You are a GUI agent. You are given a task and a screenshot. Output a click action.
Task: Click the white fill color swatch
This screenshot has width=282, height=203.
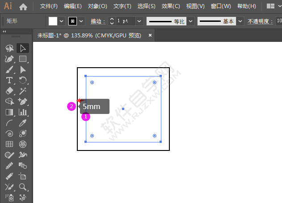[x=53, y=21]
